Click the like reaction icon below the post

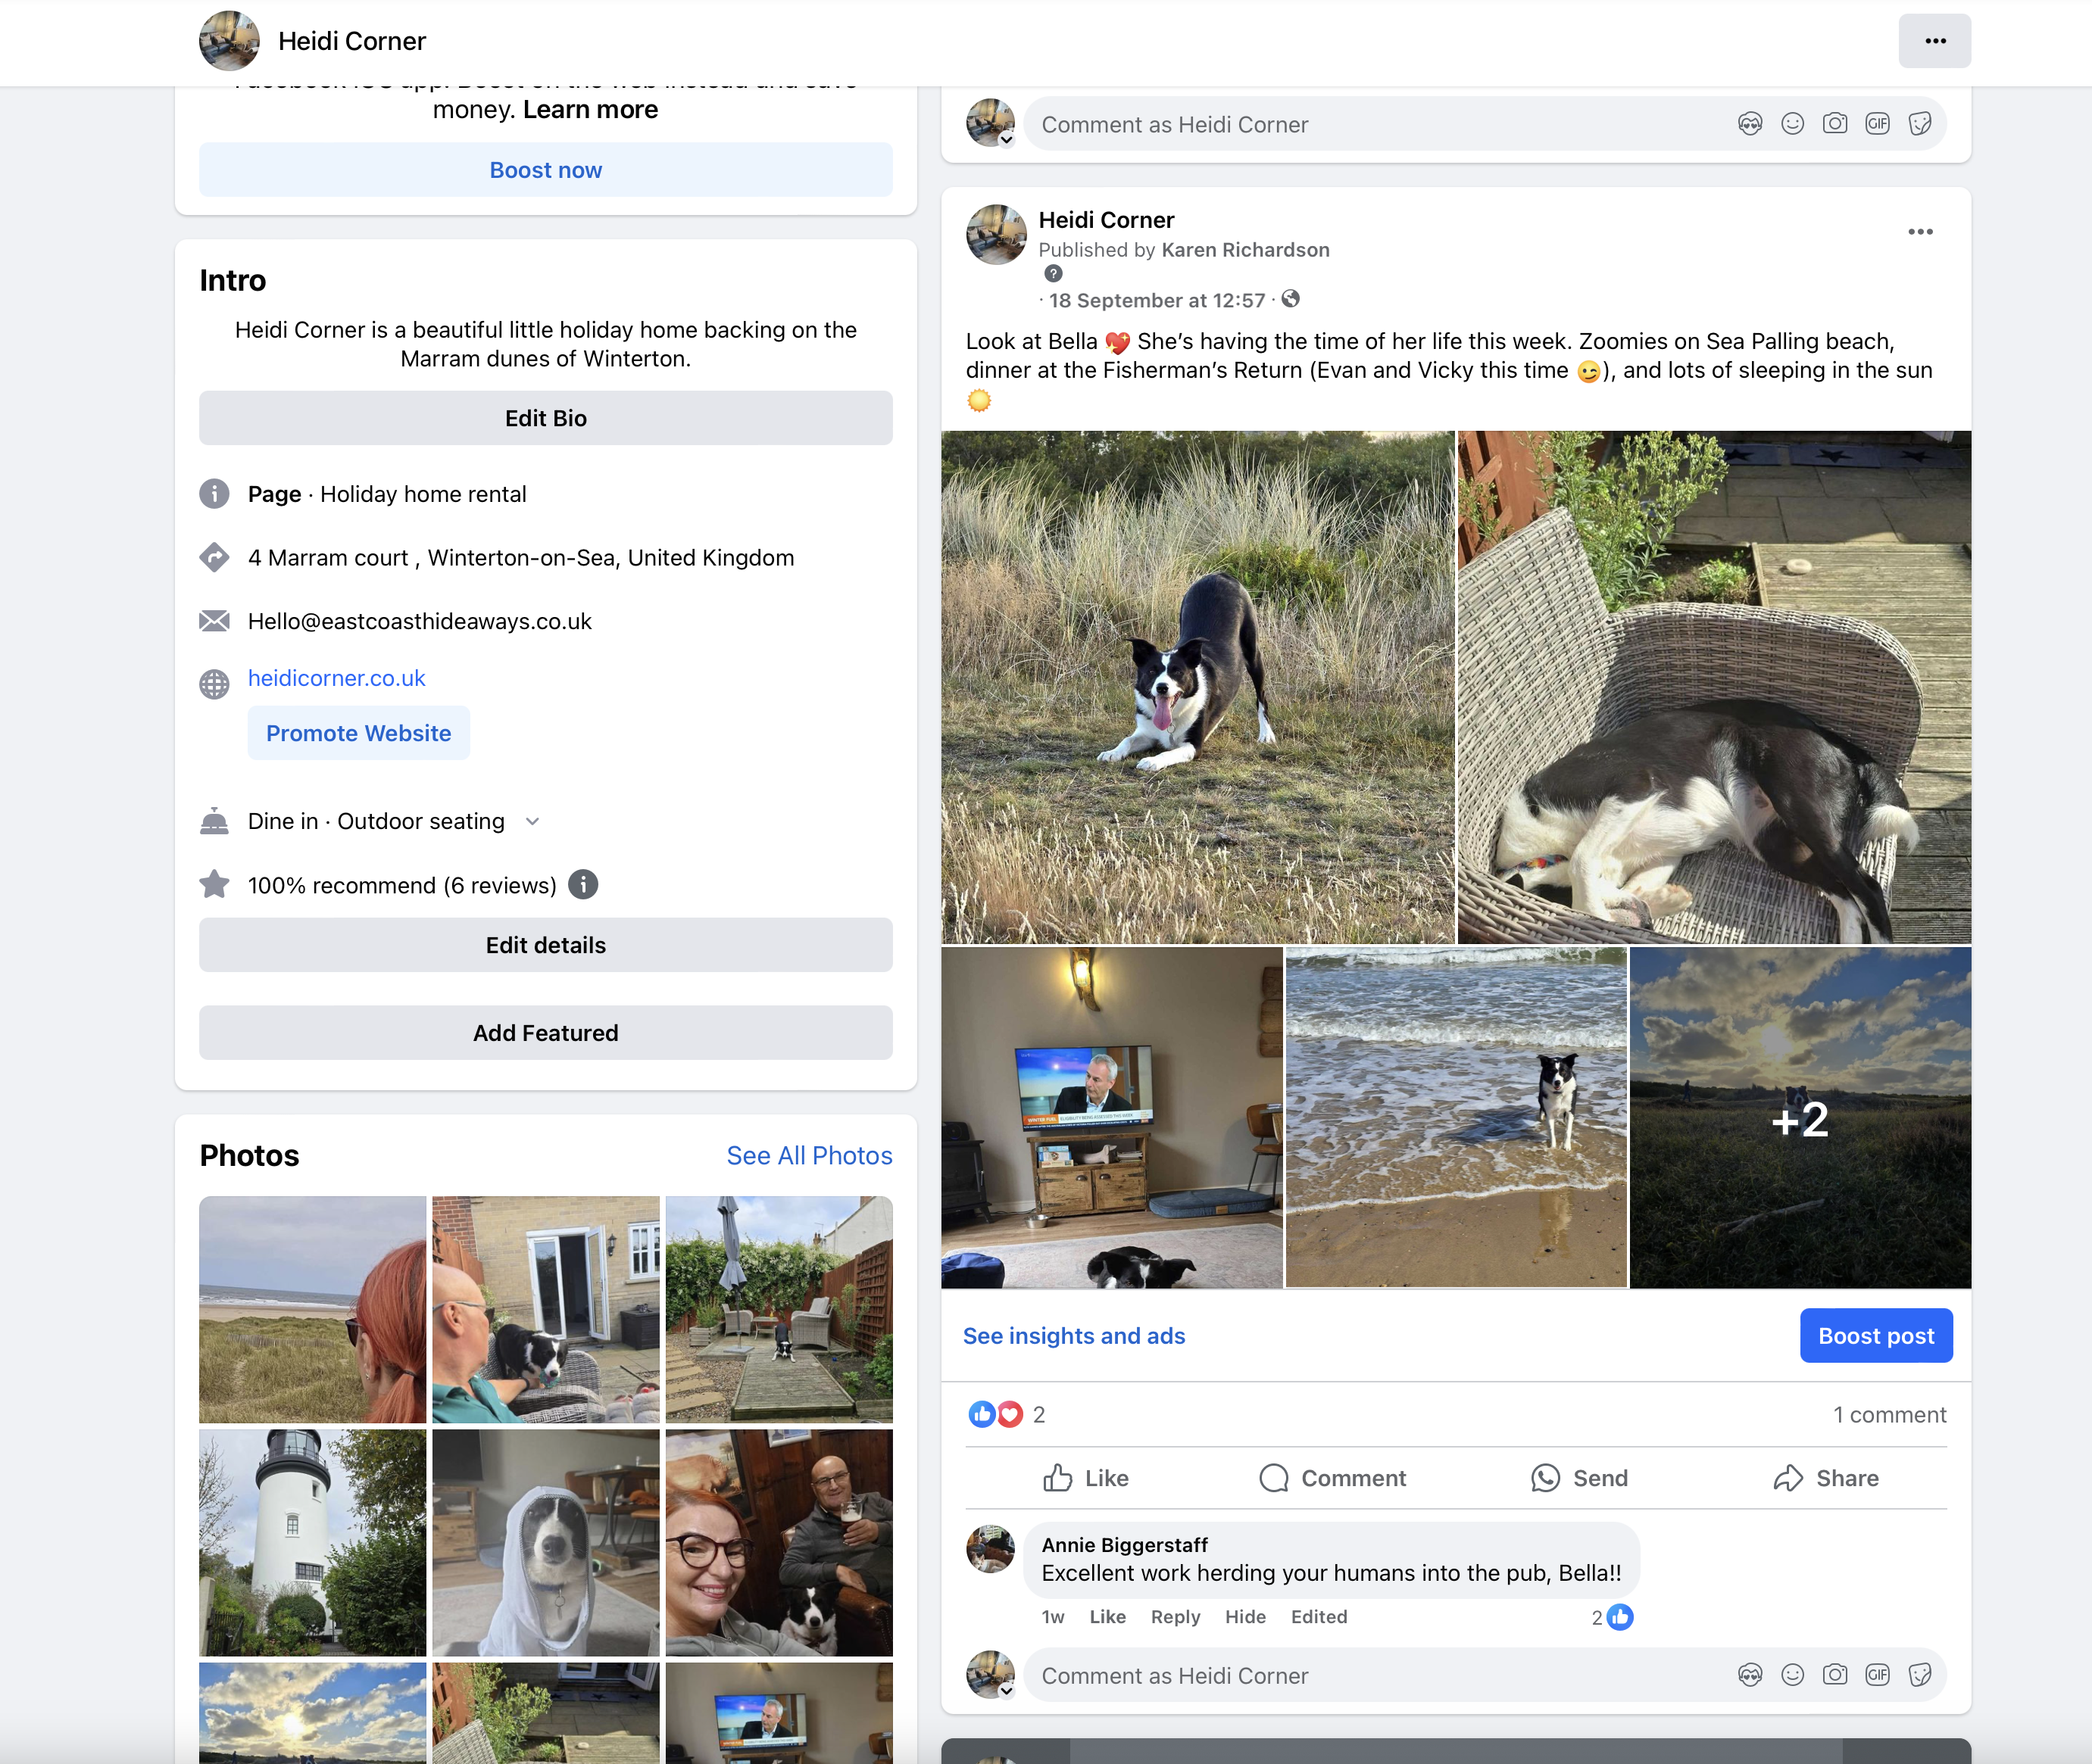click(x=982, y=1414)
